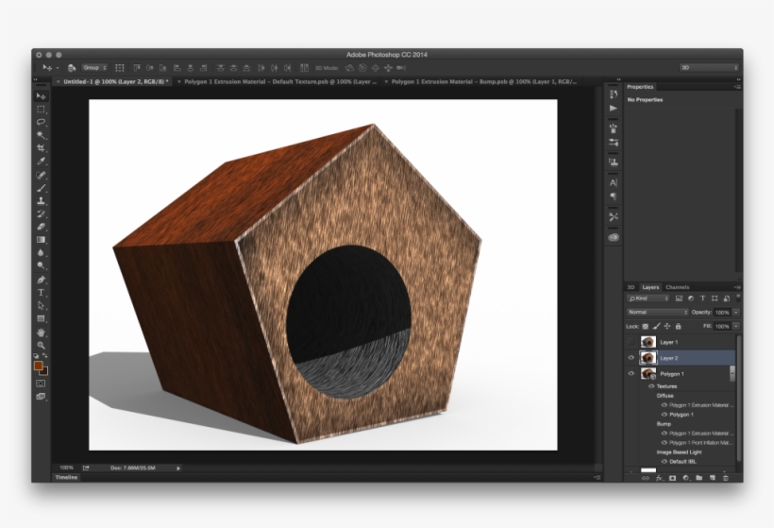The height and width of the screenshot is (528, 774).
Task: Open the Timeline panel at the bottom
Action: coord(66,478)
